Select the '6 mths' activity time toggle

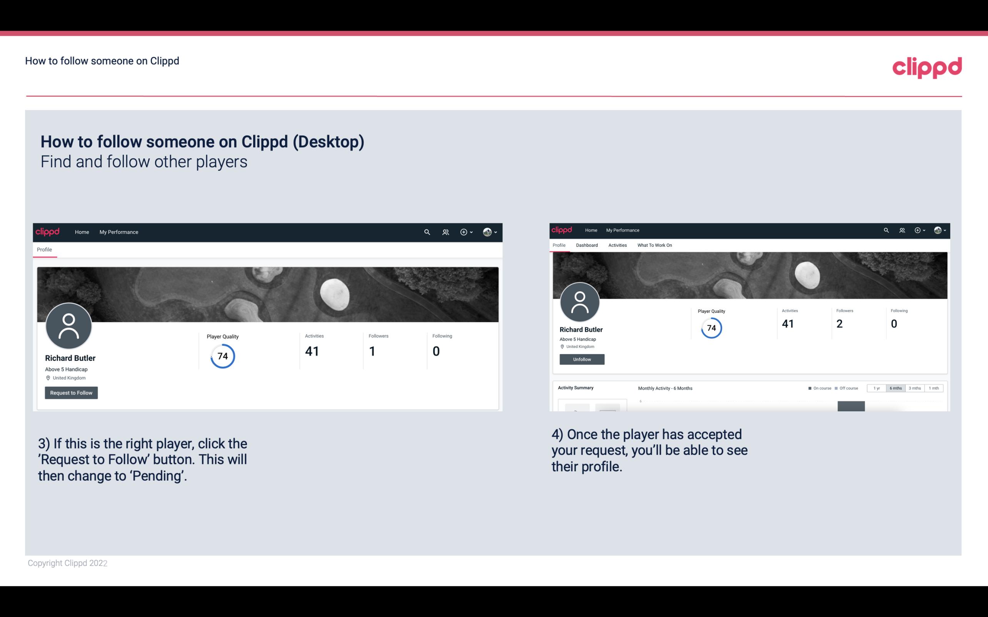(895, 387)
